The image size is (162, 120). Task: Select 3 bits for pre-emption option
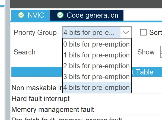coord(97,77)
